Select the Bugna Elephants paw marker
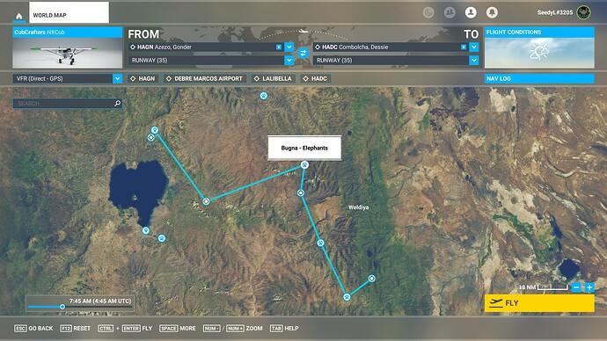This screenshot has width=607, height=341. coord(304,165)
